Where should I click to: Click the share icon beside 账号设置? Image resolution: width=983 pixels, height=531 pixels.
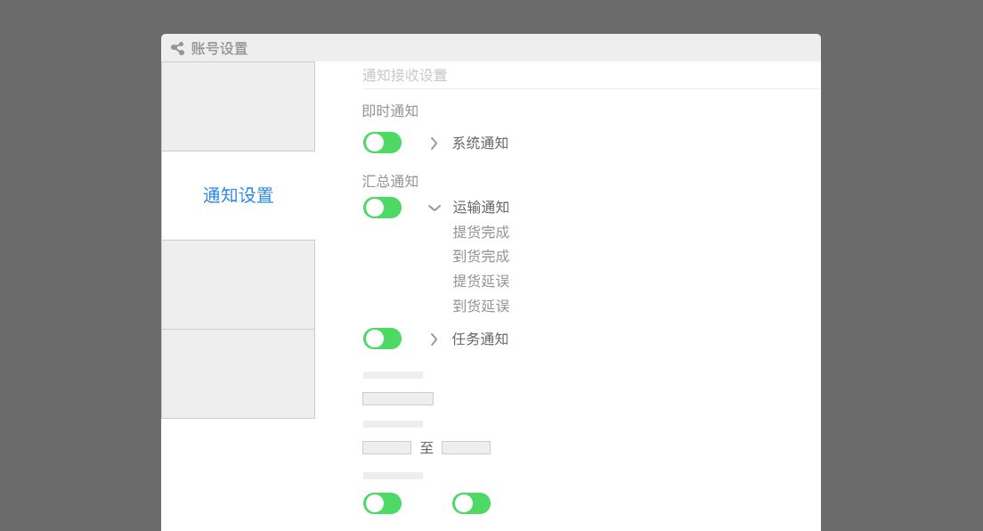coord(177,48)
